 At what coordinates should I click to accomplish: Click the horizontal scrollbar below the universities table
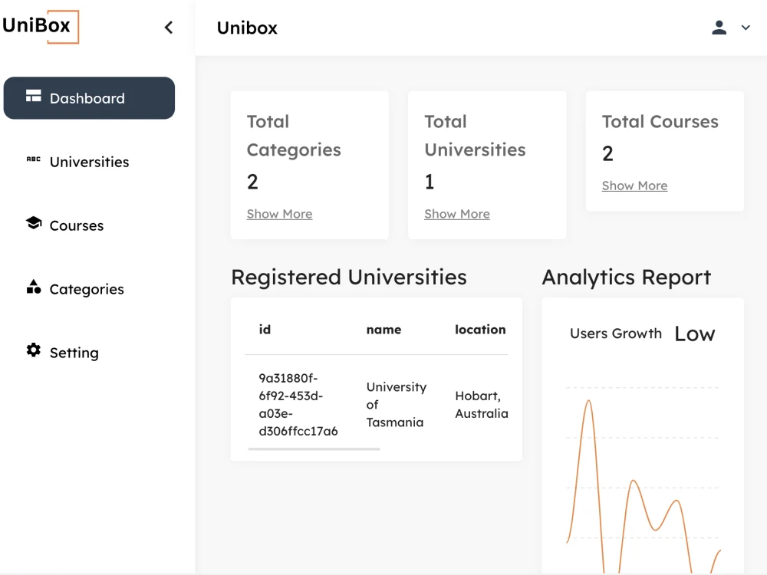[313, 450]
